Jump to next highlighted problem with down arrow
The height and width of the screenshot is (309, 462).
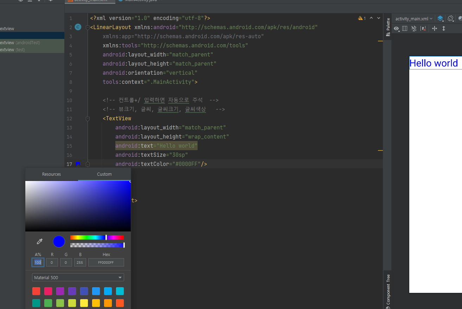(379, 18)
